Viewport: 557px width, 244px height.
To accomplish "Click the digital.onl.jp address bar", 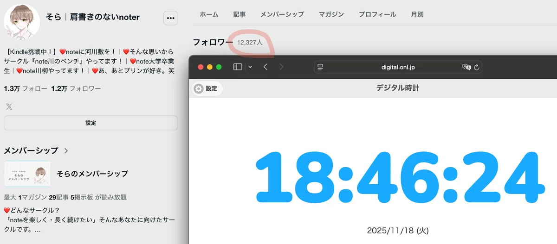I will pyautogui.click(x=398, y=67).
